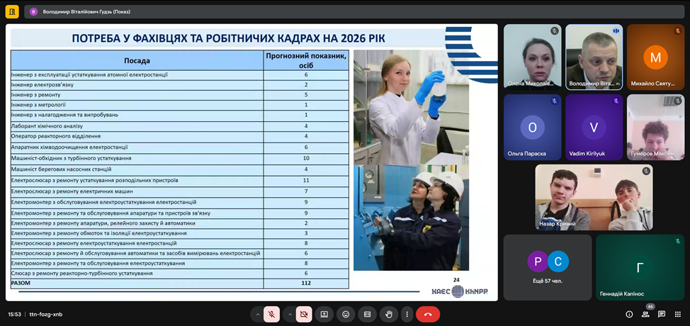Click the present screen icon
This screenshot has height=326, width=690.
pyautogui.click(x=324, y=314)
